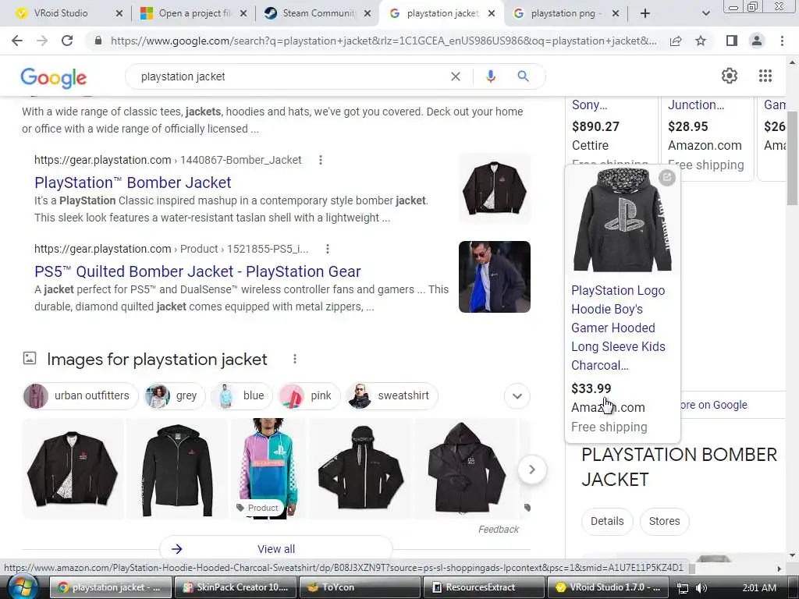The height and width of the screenshot is (599, 799).
Task: Click PLAYSTATION BOMBER JACKET heading
Action: click(x=679, y=466)
